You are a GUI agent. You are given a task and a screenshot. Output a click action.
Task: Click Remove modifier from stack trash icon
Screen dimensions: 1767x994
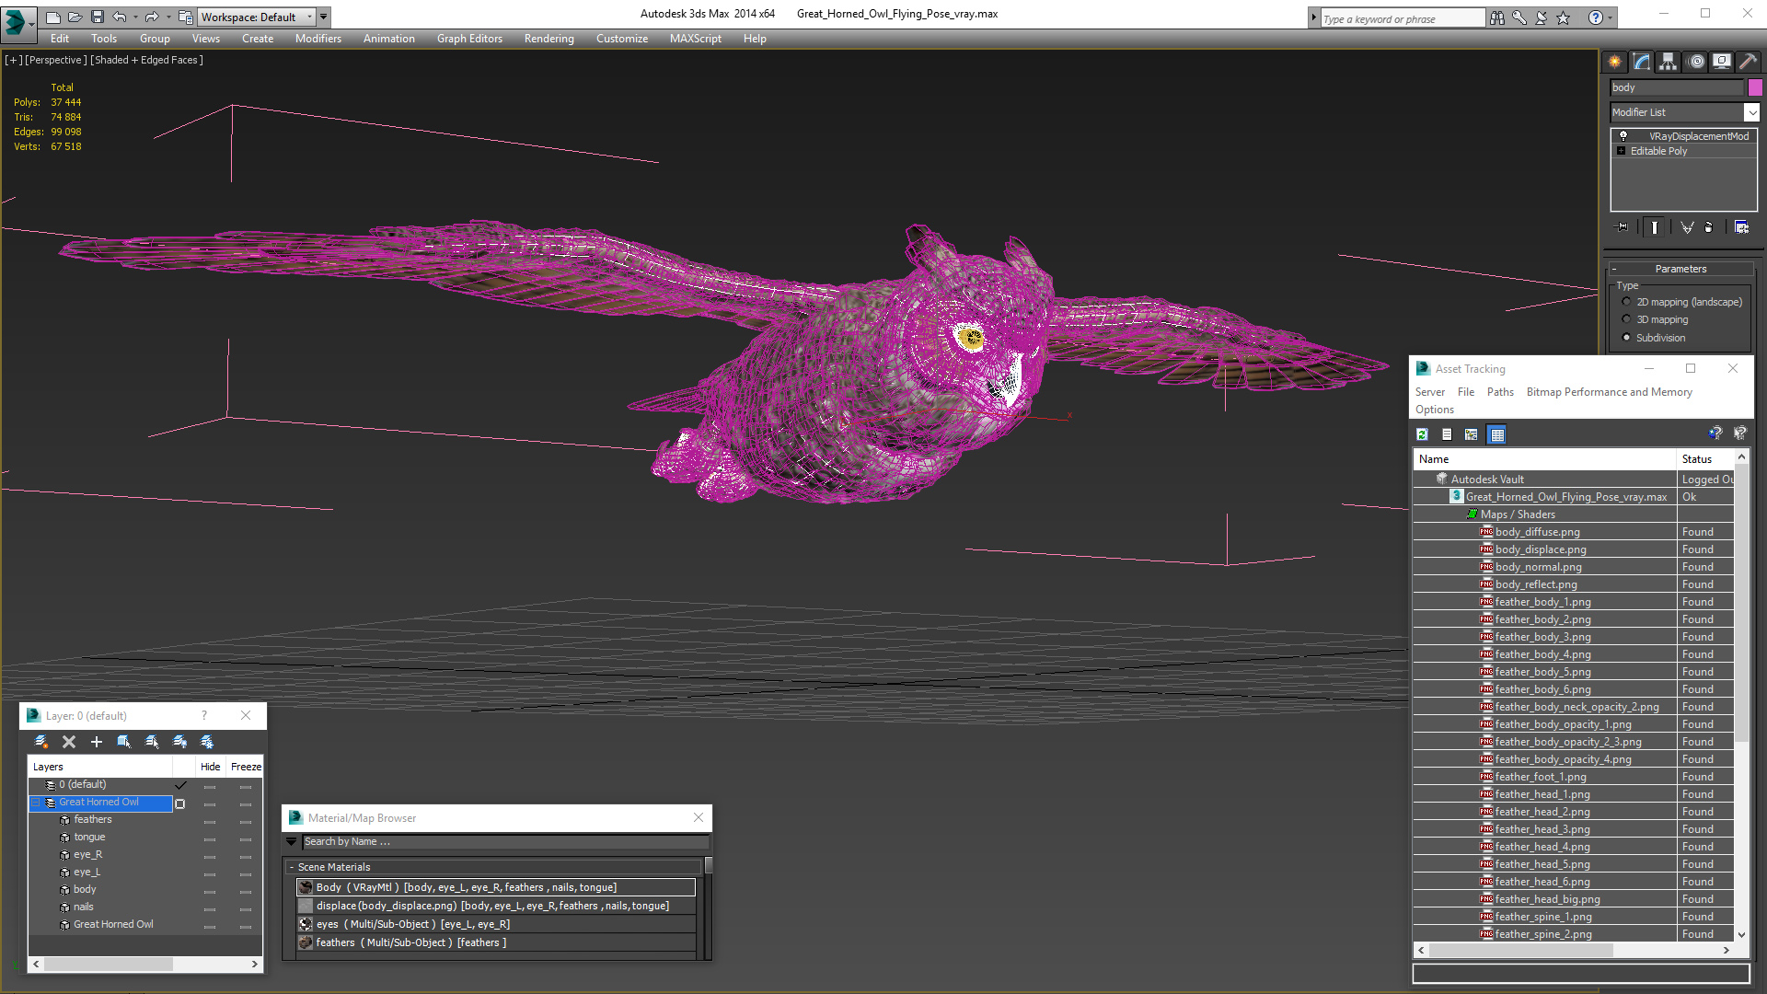coord(1709,227)
